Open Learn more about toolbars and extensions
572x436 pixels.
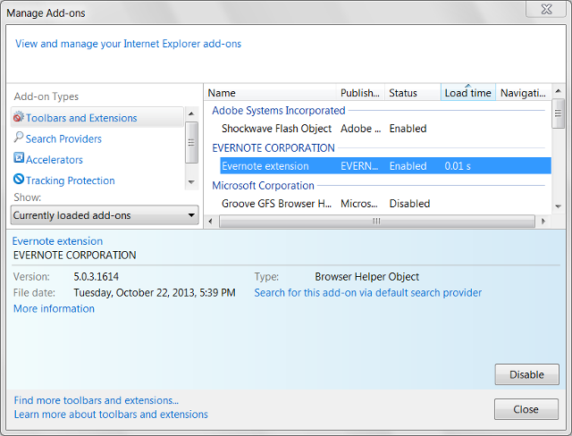[x=111, y=415]
